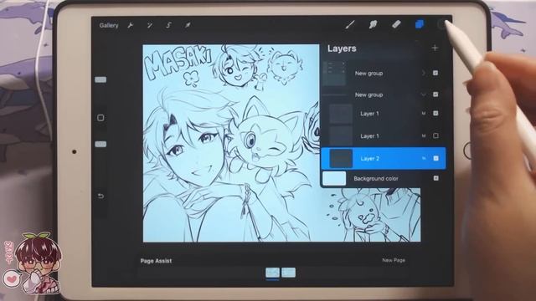Image resolution: width=536 pixels, height=301 pixels.
Task: Open the Background color swatch
Action: tap(334, 178)
